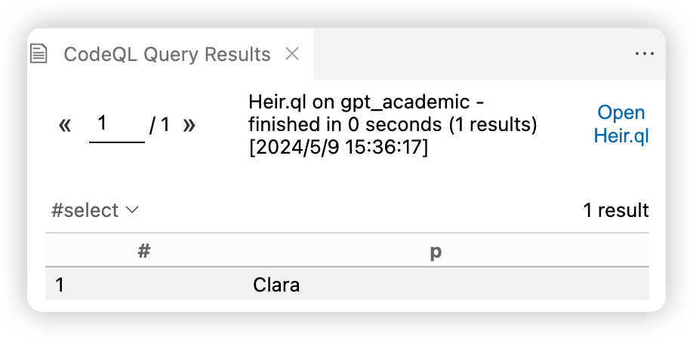Sort by the # column header
693x339 pixels.
[x=145, y=252]
